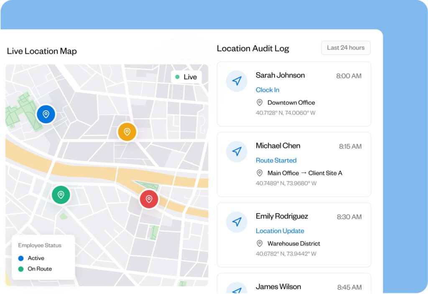Toggle the Live indicator on the map
The width and height of the screenshot is (428, 294).
pyautogui.click(x=187, y=77)
